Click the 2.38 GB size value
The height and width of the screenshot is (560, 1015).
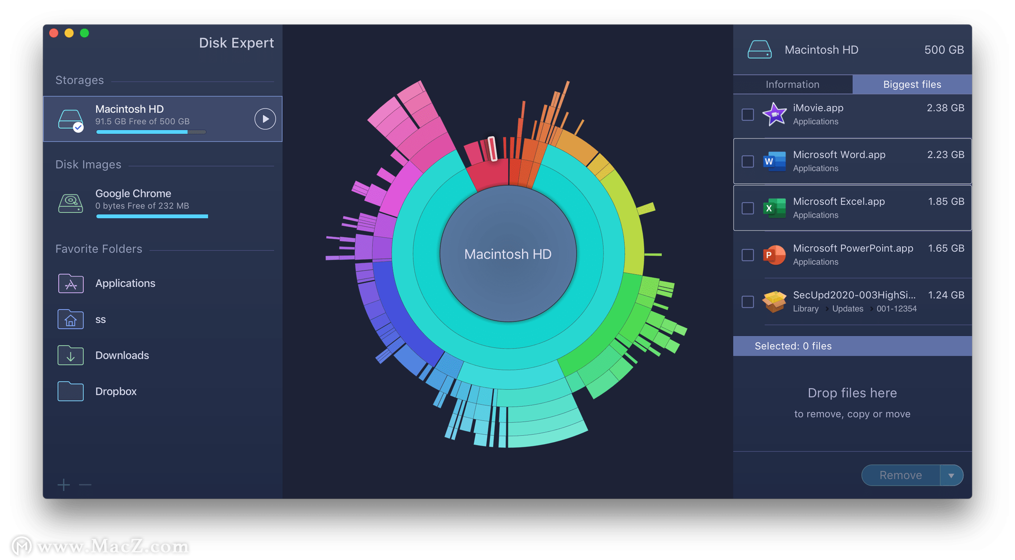pyautogui.click(x=945, y=108)
